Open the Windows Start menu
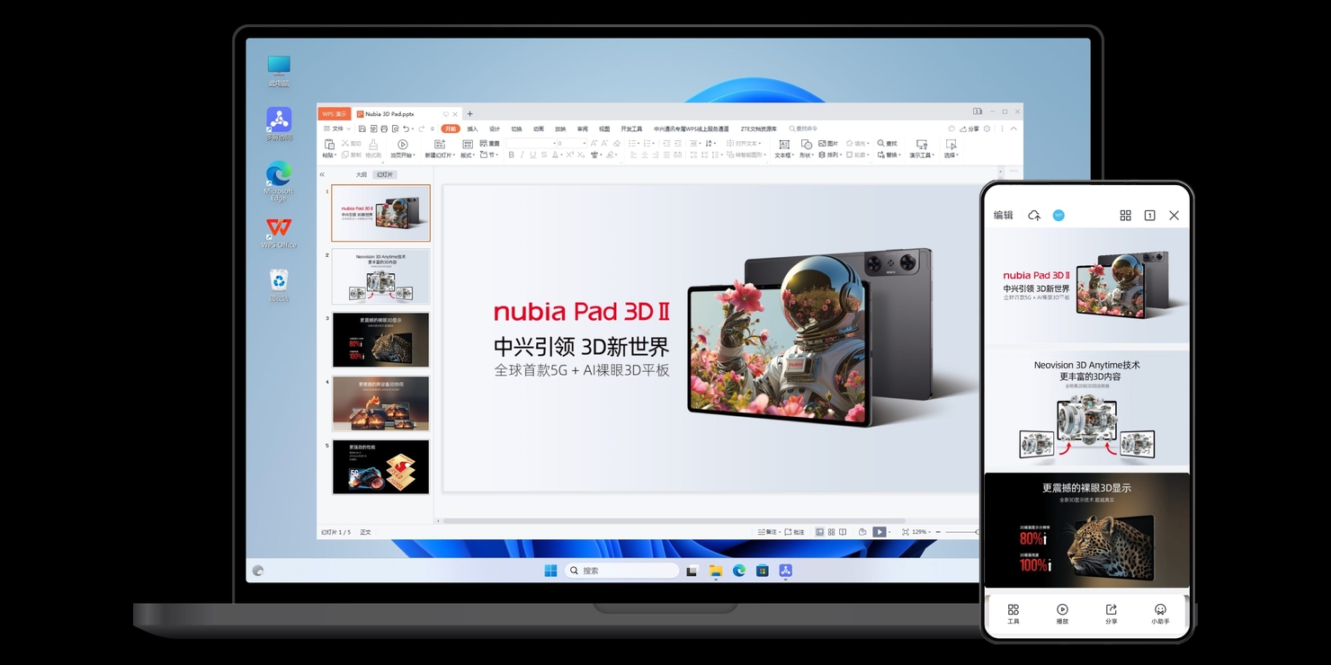Image resolution: width=1331 pixels, height=665 pixels. point(550,571)
